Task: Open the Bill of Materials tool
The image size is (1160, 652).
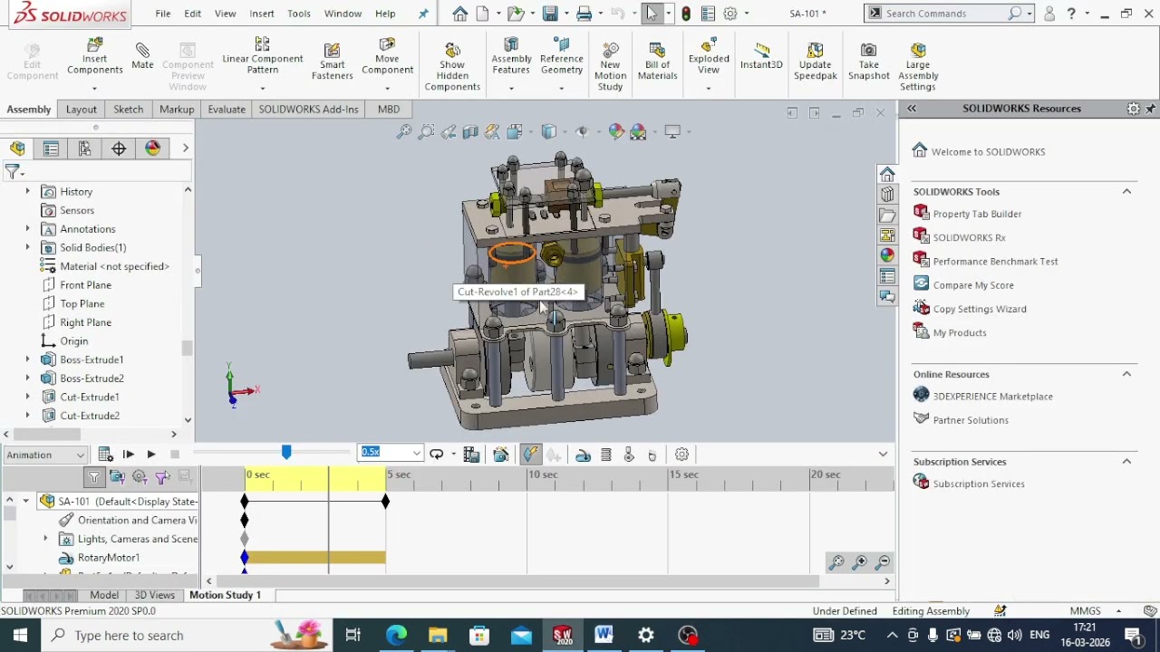Action: pyautogui.click(x=657, y=62)
